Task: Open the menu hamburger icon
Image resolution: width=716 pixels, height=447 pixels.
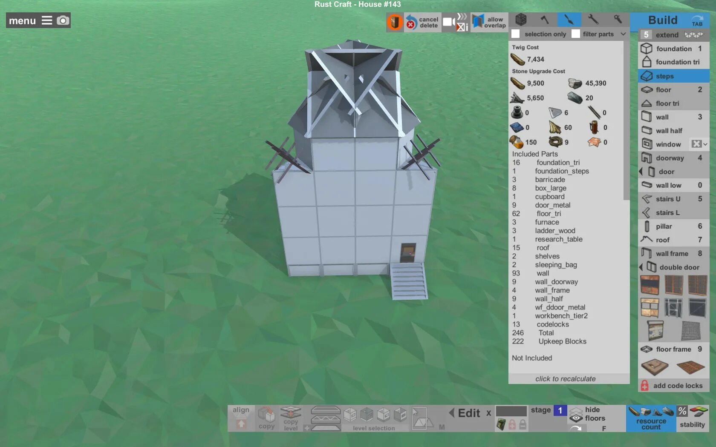Action: 47,20
